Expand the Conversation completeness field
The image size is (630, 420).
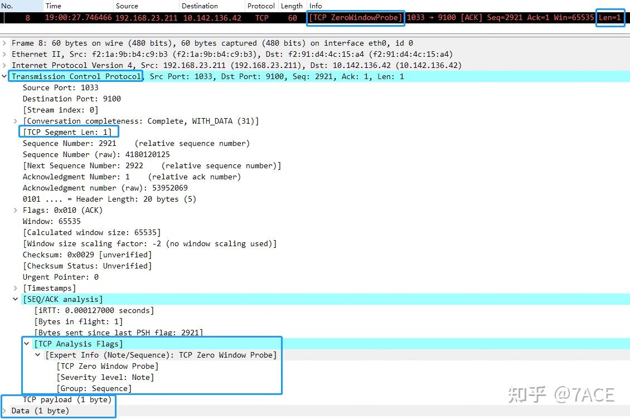coord(16,121)
